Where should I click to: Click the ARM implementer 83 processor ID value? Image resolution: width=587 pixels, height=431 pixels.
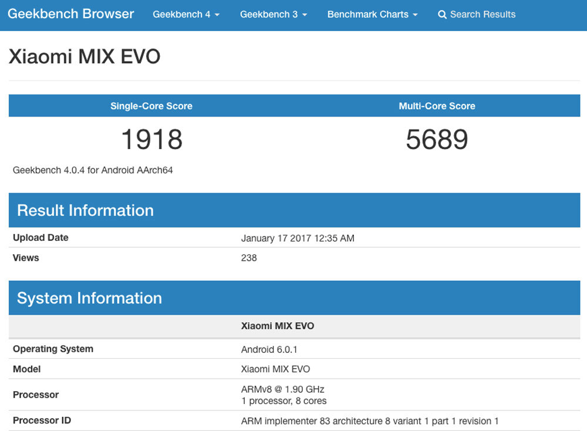[369, 421]
